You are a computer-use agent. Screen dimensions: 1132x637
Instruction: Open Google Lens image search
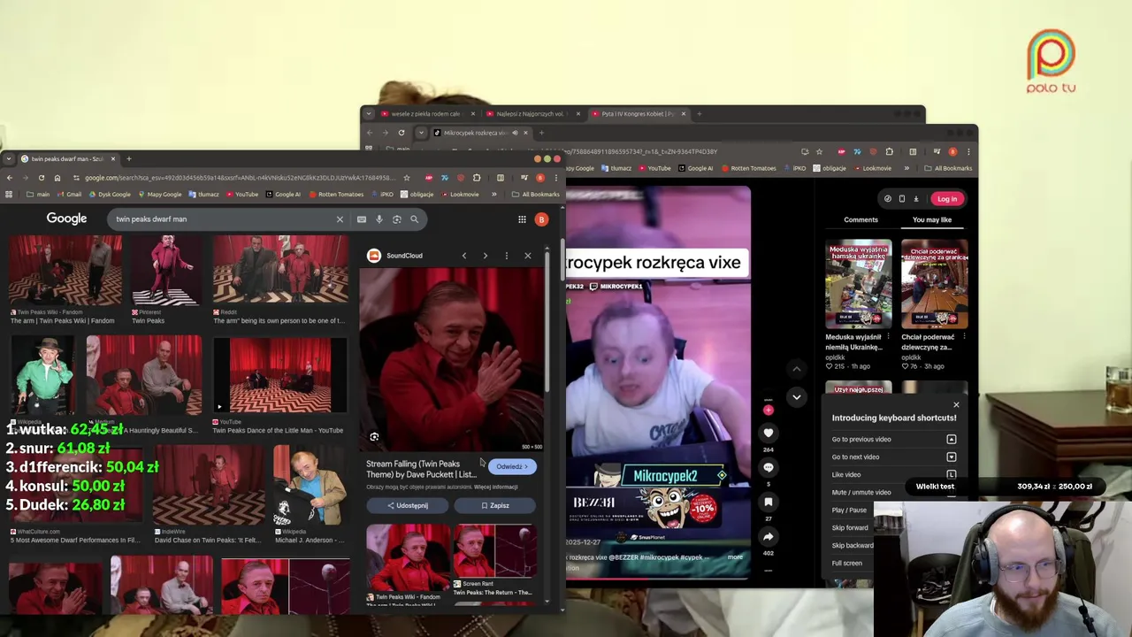[x=397, y=219]
